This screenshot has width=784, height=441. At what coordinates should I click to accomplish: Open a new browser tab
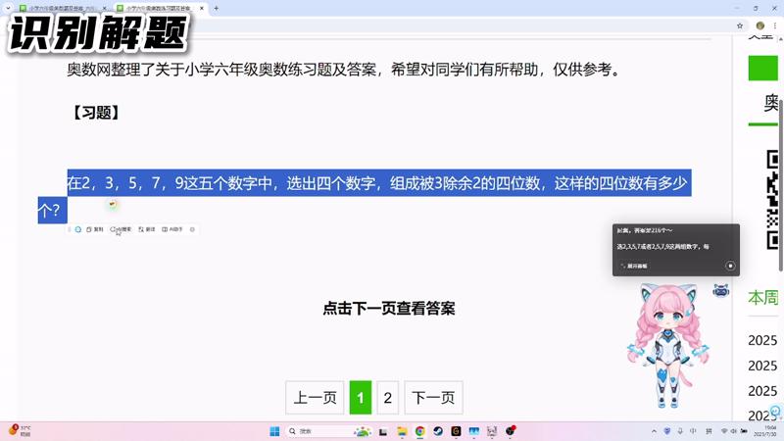(x=216, y=9)
